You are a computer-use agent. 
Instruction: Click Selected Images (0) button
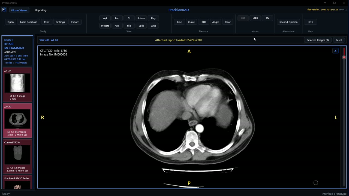coord(318,40)
